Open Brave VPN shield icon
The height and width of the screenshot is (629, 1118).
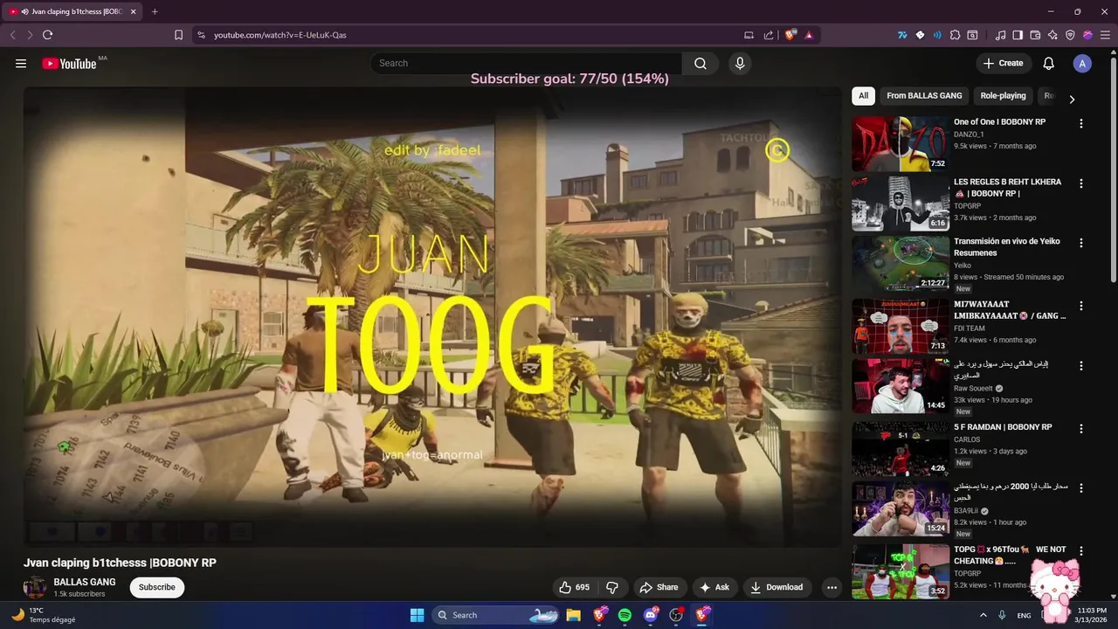tap(1070, 35)
